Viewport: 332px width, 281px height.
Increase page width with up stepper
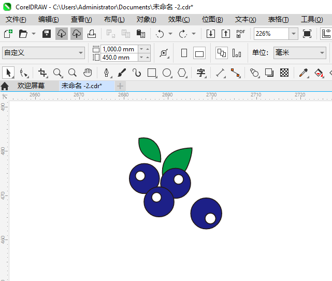click(x=148, y=49)
